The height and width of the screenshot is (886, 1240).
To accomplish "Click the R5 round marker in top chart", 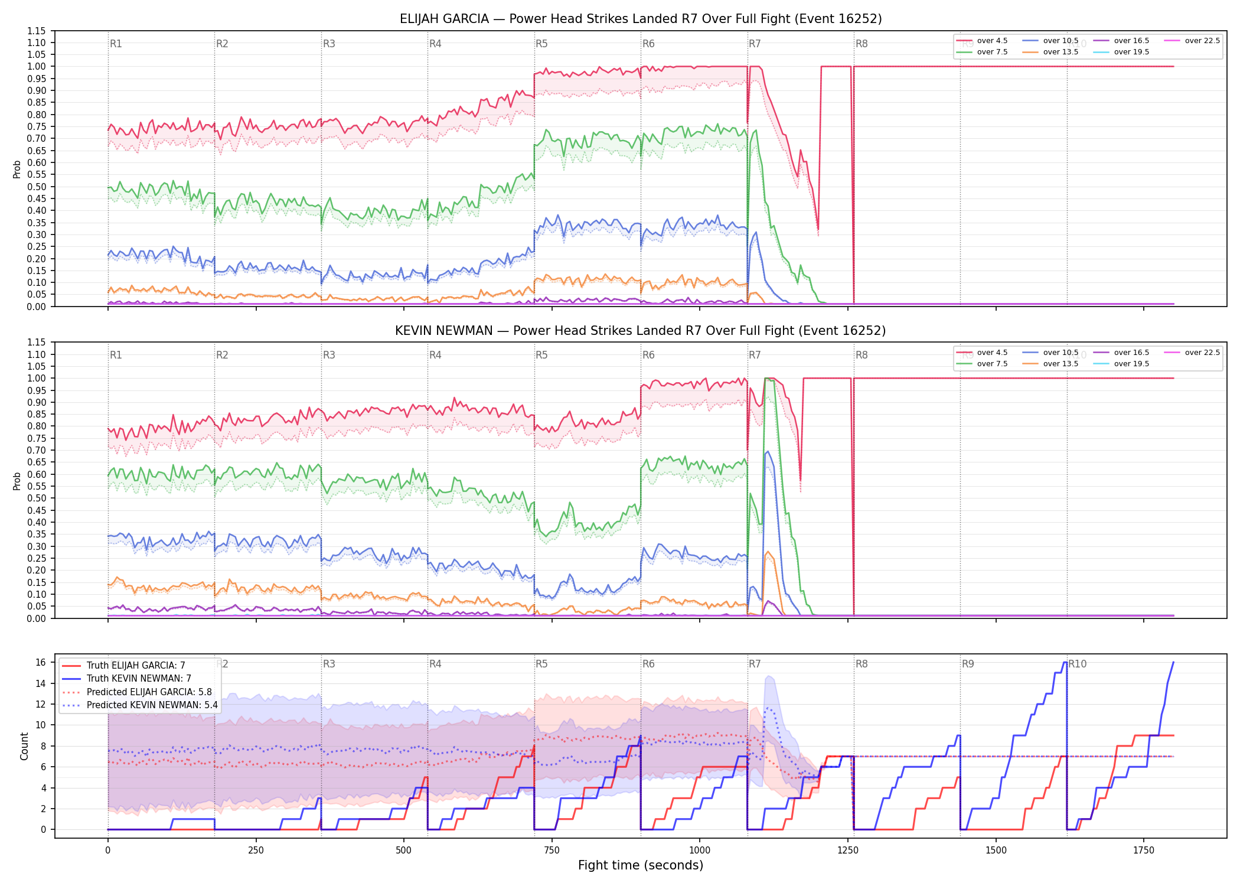I will 541,44.
